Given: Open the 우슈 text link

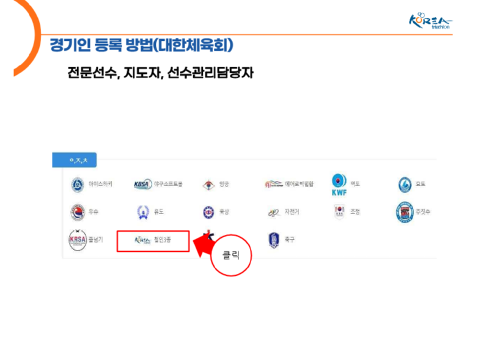Looking at the screenshot, I should (x=94, y=212).
